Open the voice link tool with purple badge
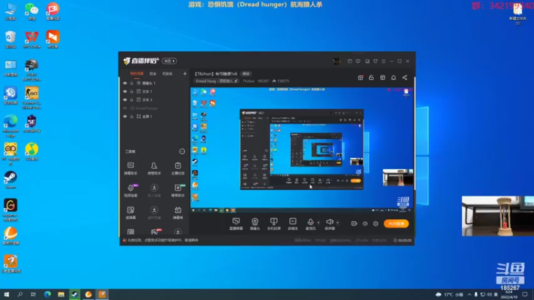Viewport: 534px width, 300px height. tap(131, 191)
